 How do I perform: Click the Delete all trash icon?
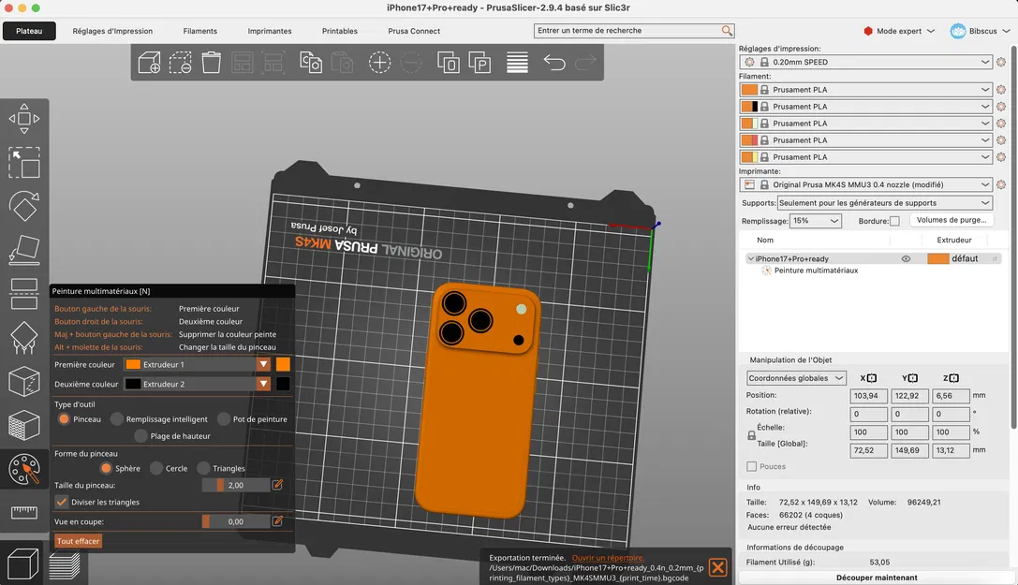pyautogui.click(x=212, y=63)
